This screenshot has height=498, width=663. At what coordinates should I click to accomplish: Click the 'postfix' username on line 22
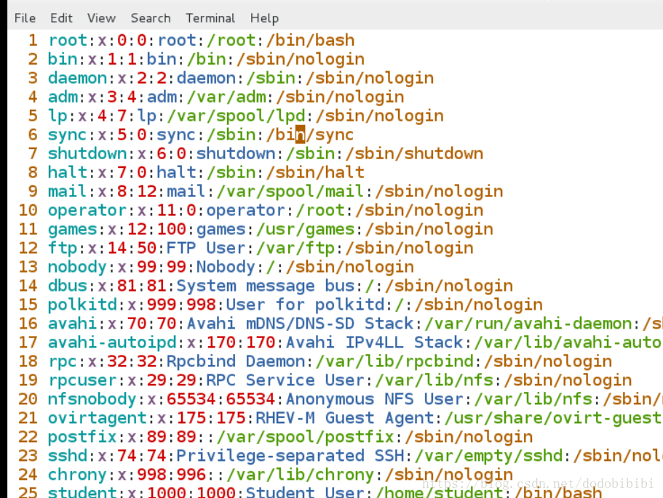(x=82, y=437)
